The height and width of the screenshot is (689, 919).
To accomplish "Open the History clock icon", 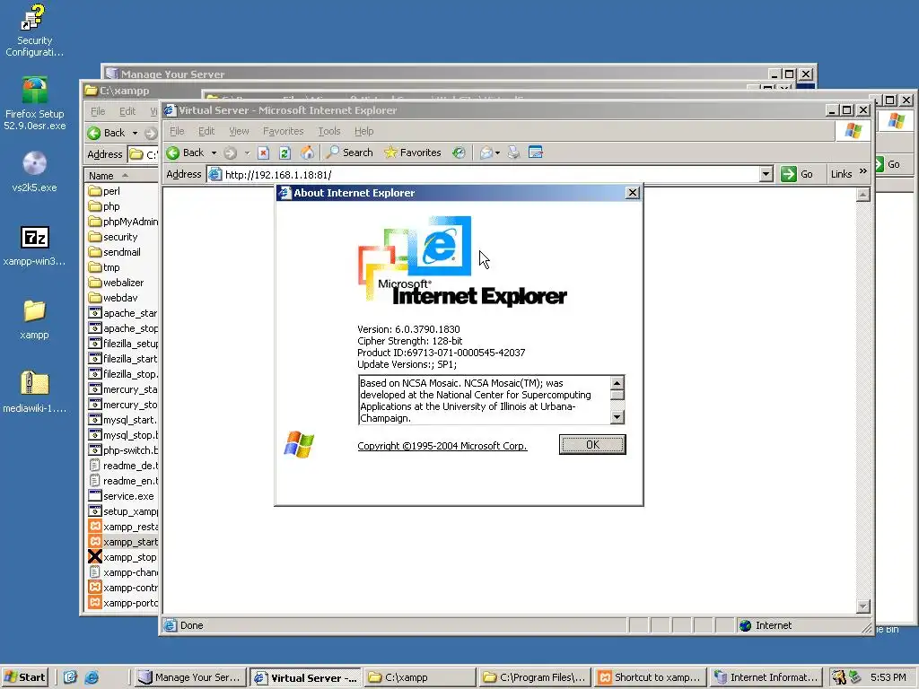I will 459,153.
